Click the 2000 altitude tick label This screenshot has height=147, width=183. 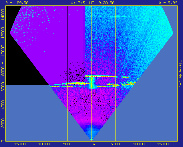point(3,123)
